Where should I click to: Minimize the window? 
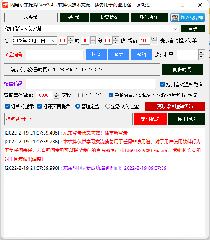[165, 5]
